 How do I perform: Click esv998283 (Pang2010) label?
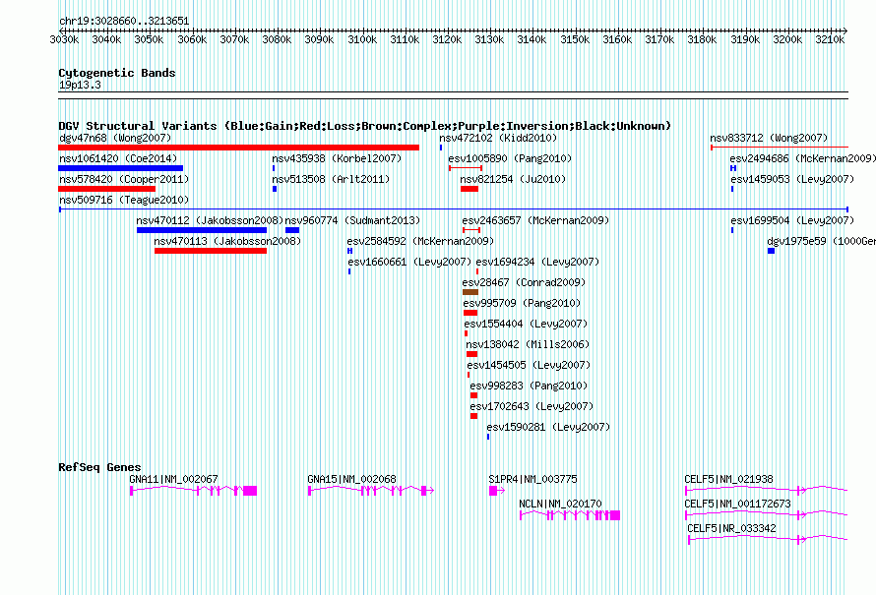[x=530, y=386]
